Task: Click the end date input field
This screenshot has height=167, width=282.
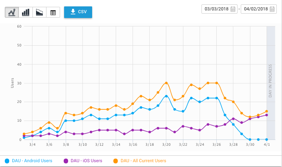Action: [256, 9]
